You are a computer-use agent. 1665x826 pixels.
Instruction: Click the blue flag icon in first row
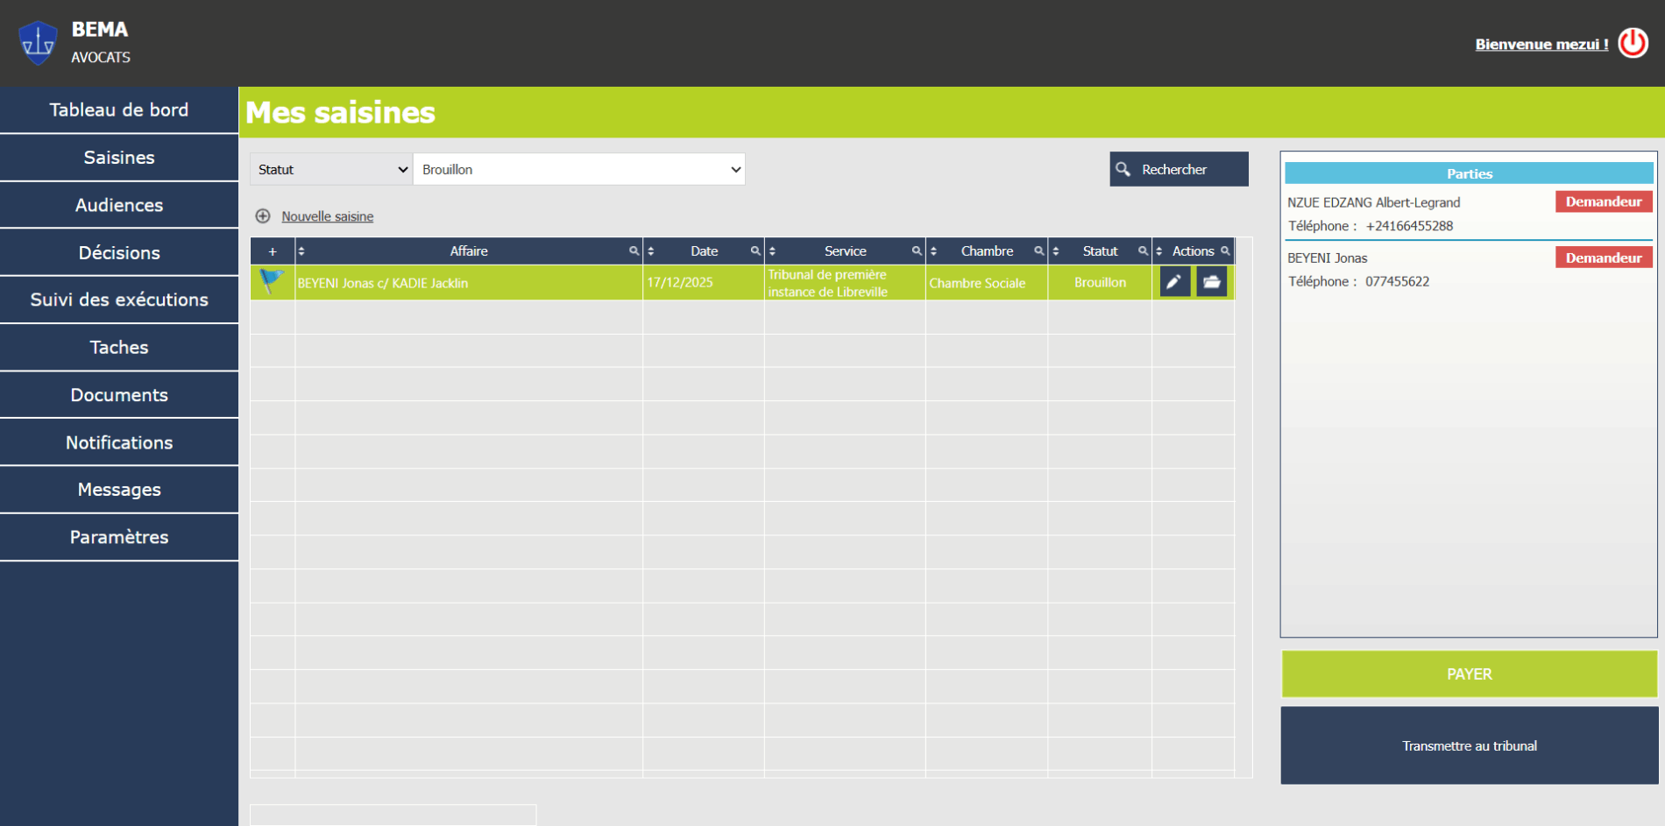[272, 281]
